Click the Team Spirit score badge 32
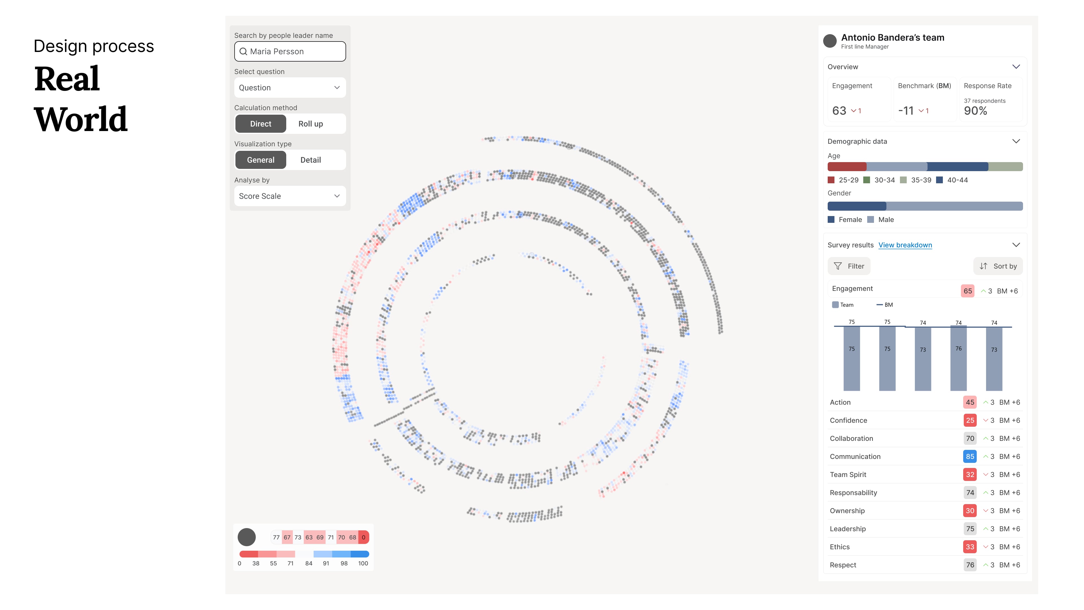 970,474
